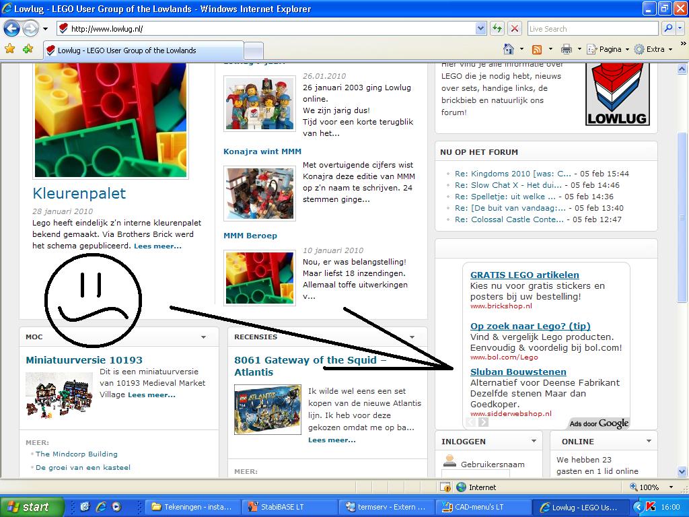Open the Konajra wint MMM article

262,151
